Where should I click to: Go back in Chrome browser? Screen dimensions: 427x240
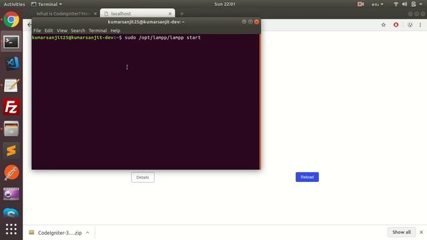coord(29,25)
